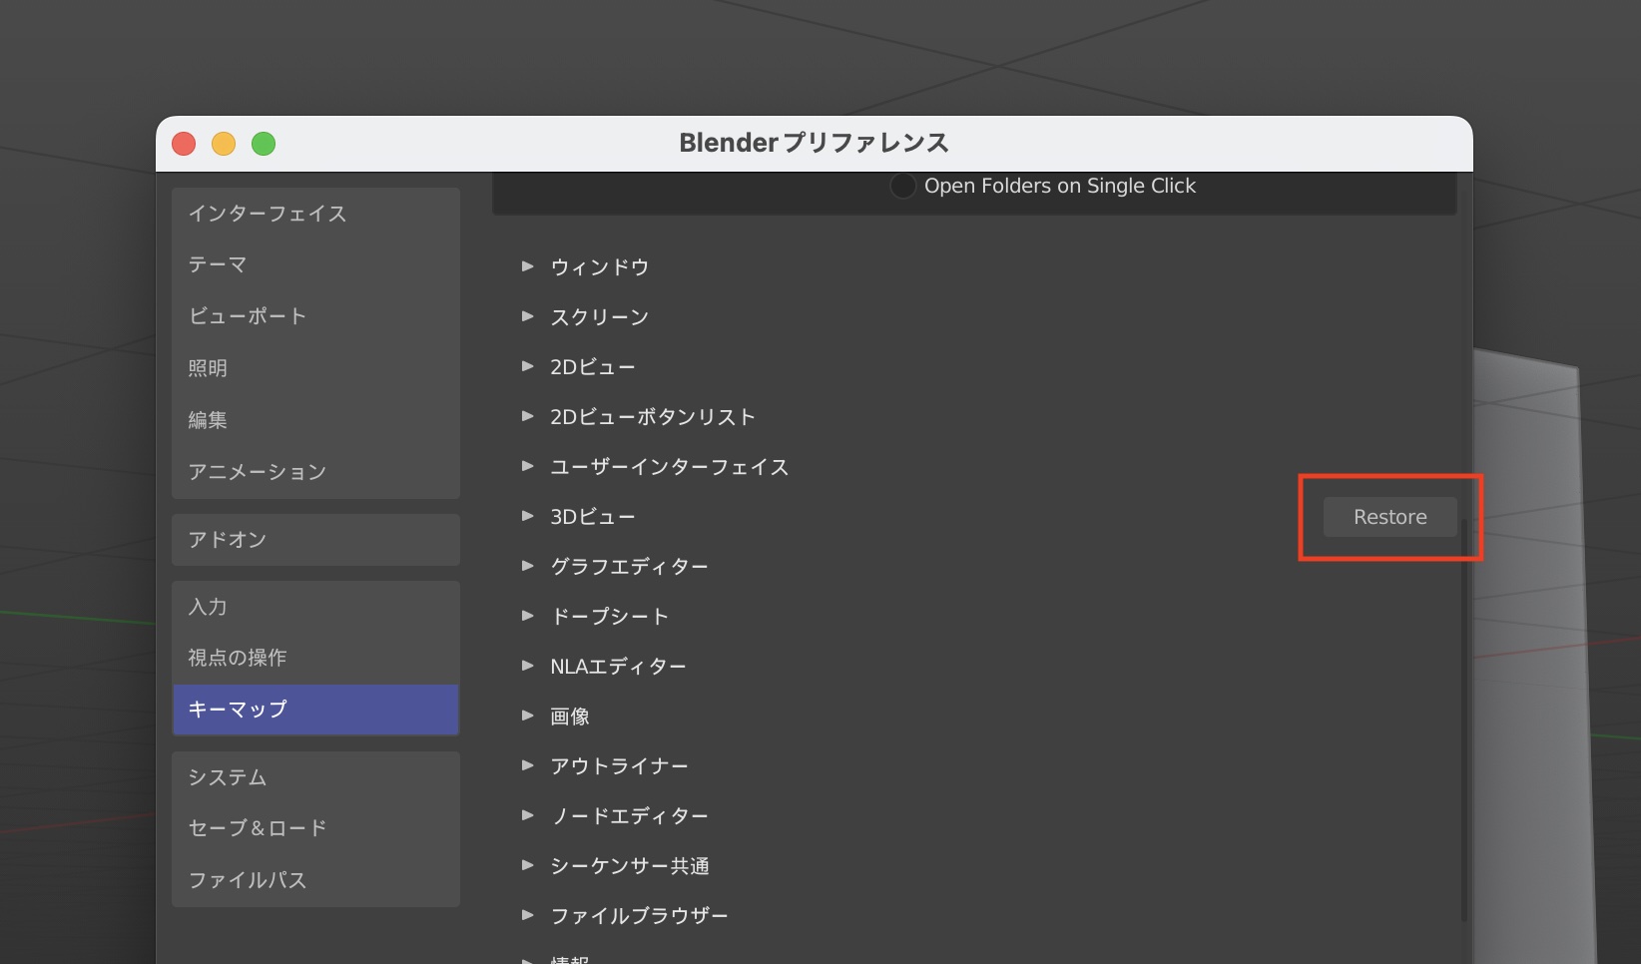Expand the ノードエディター keymap section
This screenshot has height=964, width=1641.
tap(528, 815)
